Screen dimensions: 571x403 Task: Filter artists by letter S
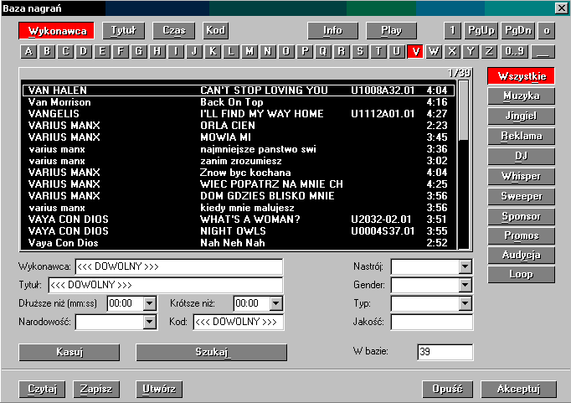pos(360,51)
